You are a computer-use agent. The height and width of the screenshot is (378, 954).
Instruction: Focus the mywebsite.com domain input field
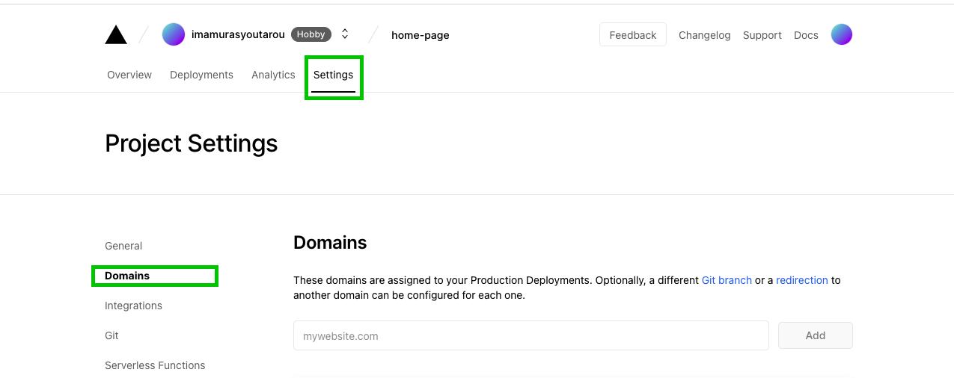(531, 335)
